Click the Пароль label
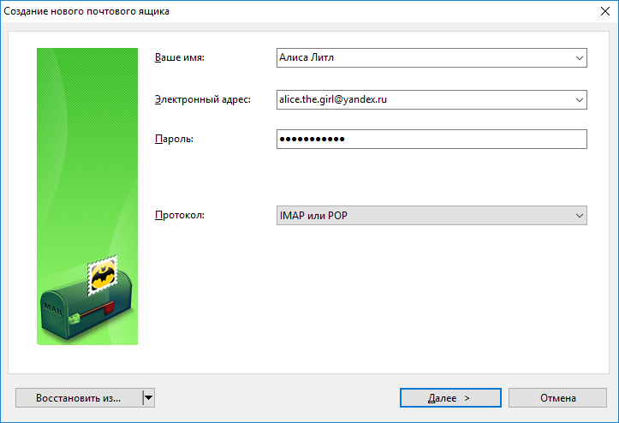619x423 pixels. pos(174,139)
